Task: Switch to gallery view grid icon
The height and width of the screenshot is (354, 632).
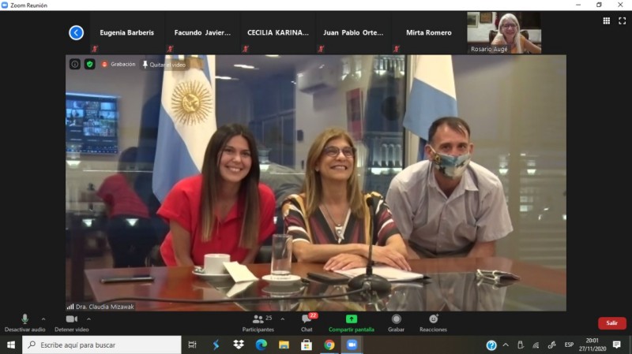Action: (606, 21)
